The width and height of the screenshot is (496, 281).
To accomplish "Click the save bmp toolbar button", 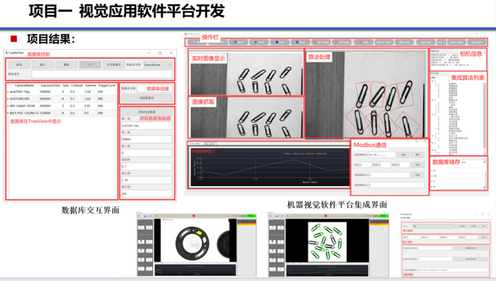I will (x=321, y=42).
